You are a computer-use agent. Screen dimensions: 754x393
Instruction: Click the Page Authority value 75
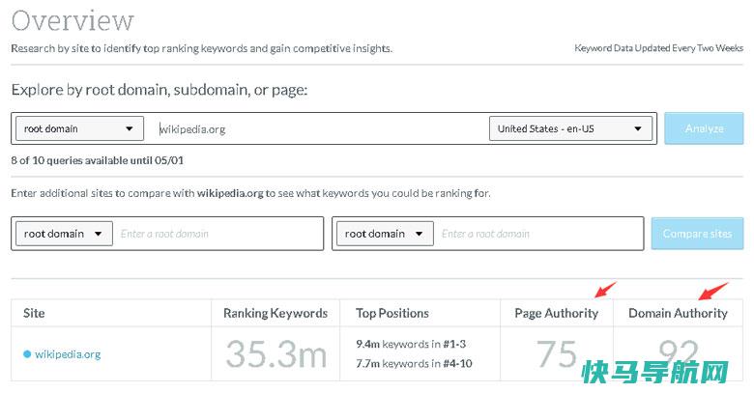click(x=557, y=354)
